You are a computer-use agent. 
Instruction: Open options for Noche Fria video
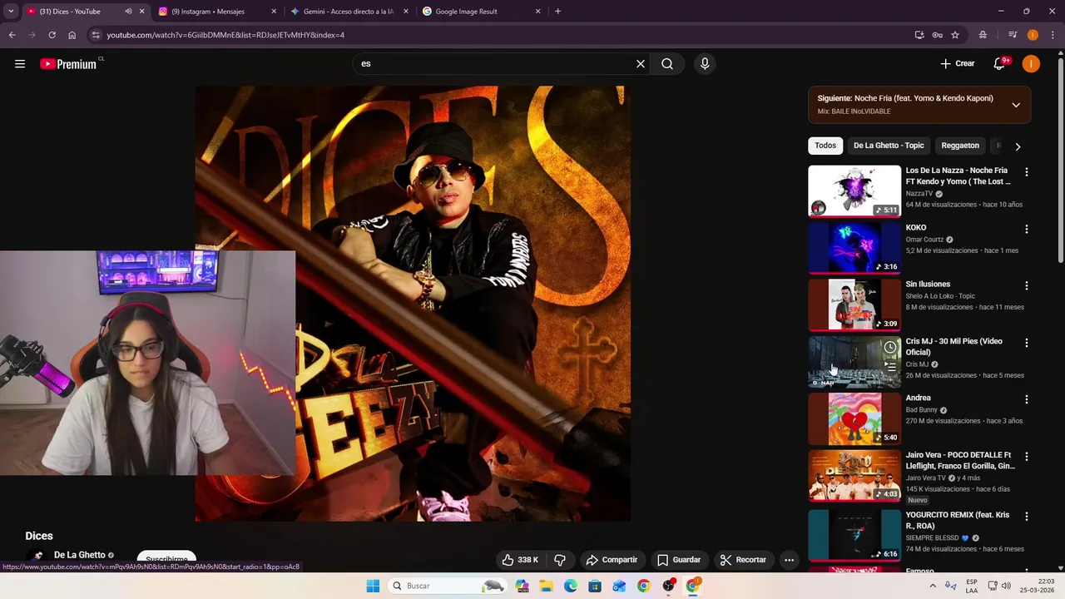tap(1026, 172)
